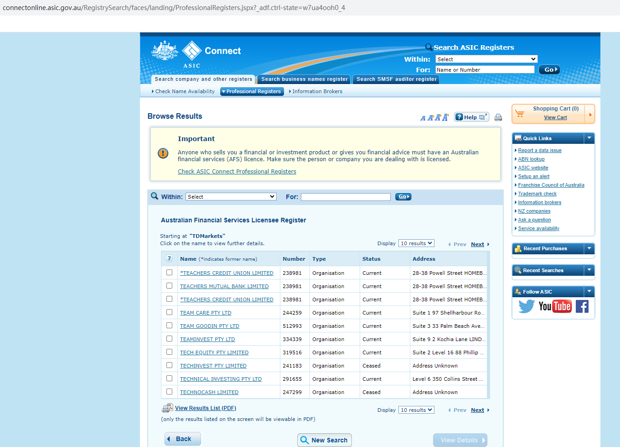Expand the Recent Purchases panel
The height and width of the screenshot is (447, 620).
589,248
